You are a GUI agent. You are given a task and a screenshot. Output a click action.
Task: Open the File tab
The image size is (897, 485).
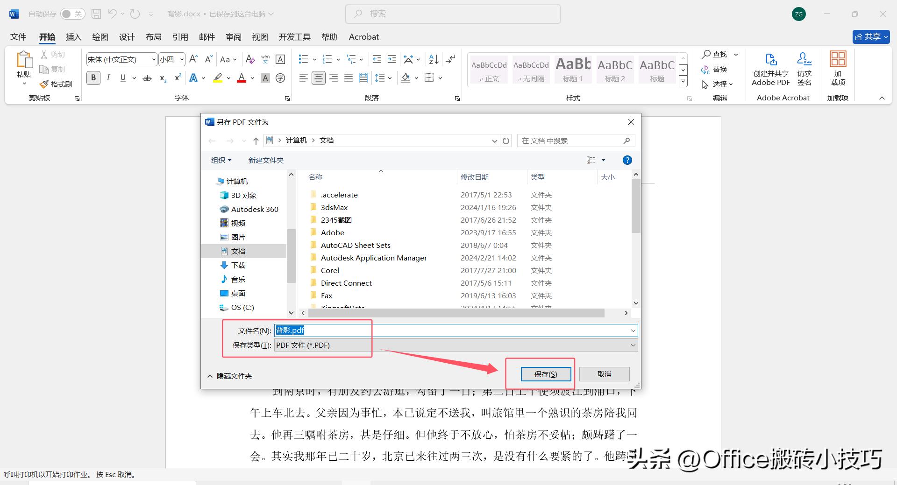click(x=18, y=37)
